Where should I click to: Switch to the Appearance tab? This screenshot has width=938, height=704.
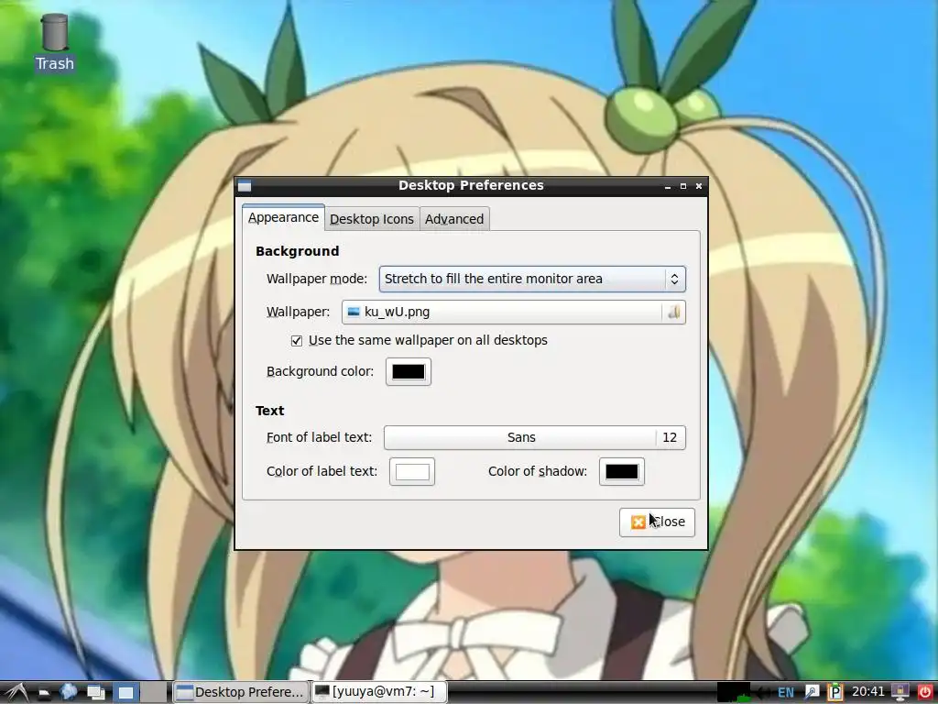click(x=284, y=217)
